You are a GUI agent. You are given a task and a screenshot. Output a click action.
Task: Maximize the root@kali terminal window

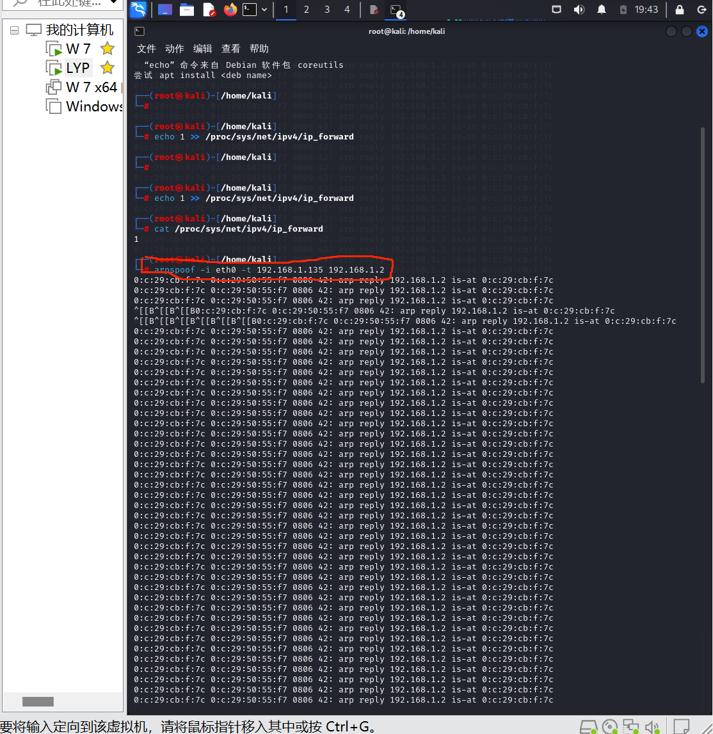pos(686,31)
